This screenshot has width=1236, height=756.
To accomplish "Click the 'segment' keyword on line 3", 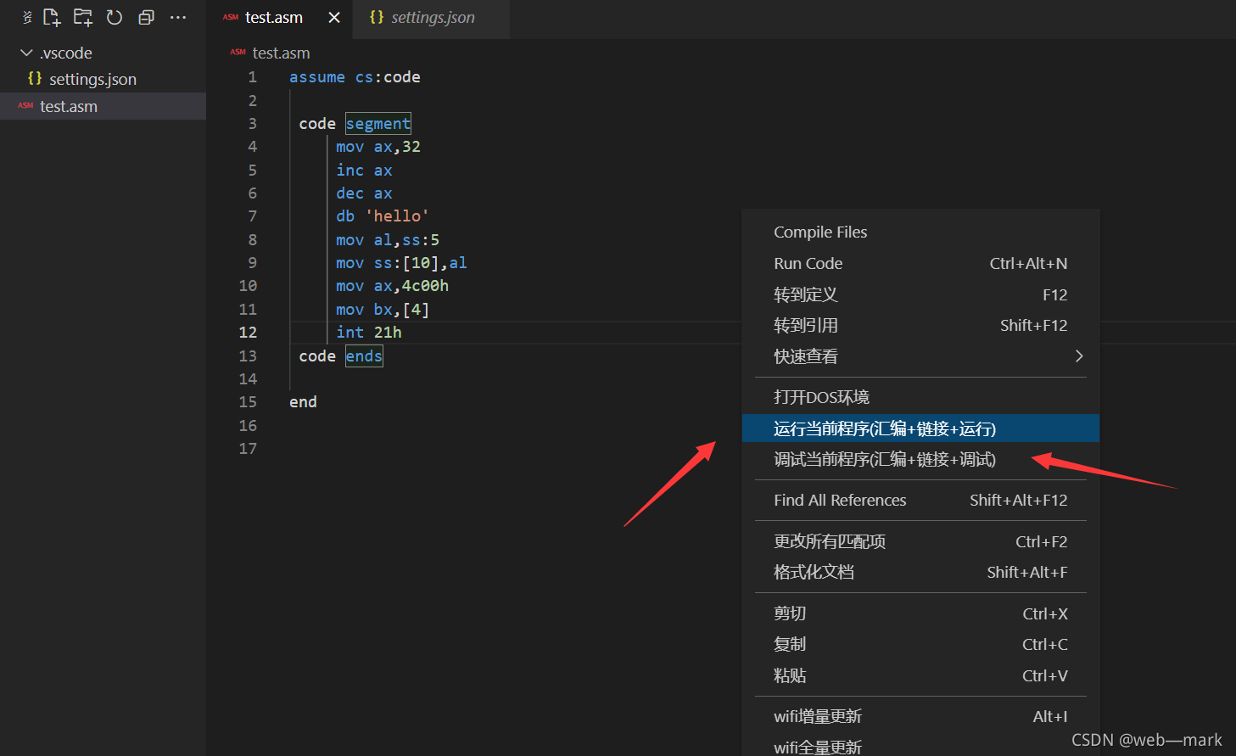I will [378, 124].
